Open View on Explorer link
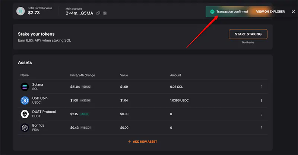Viewport: 298px width, 155px height. coord(270,12)
